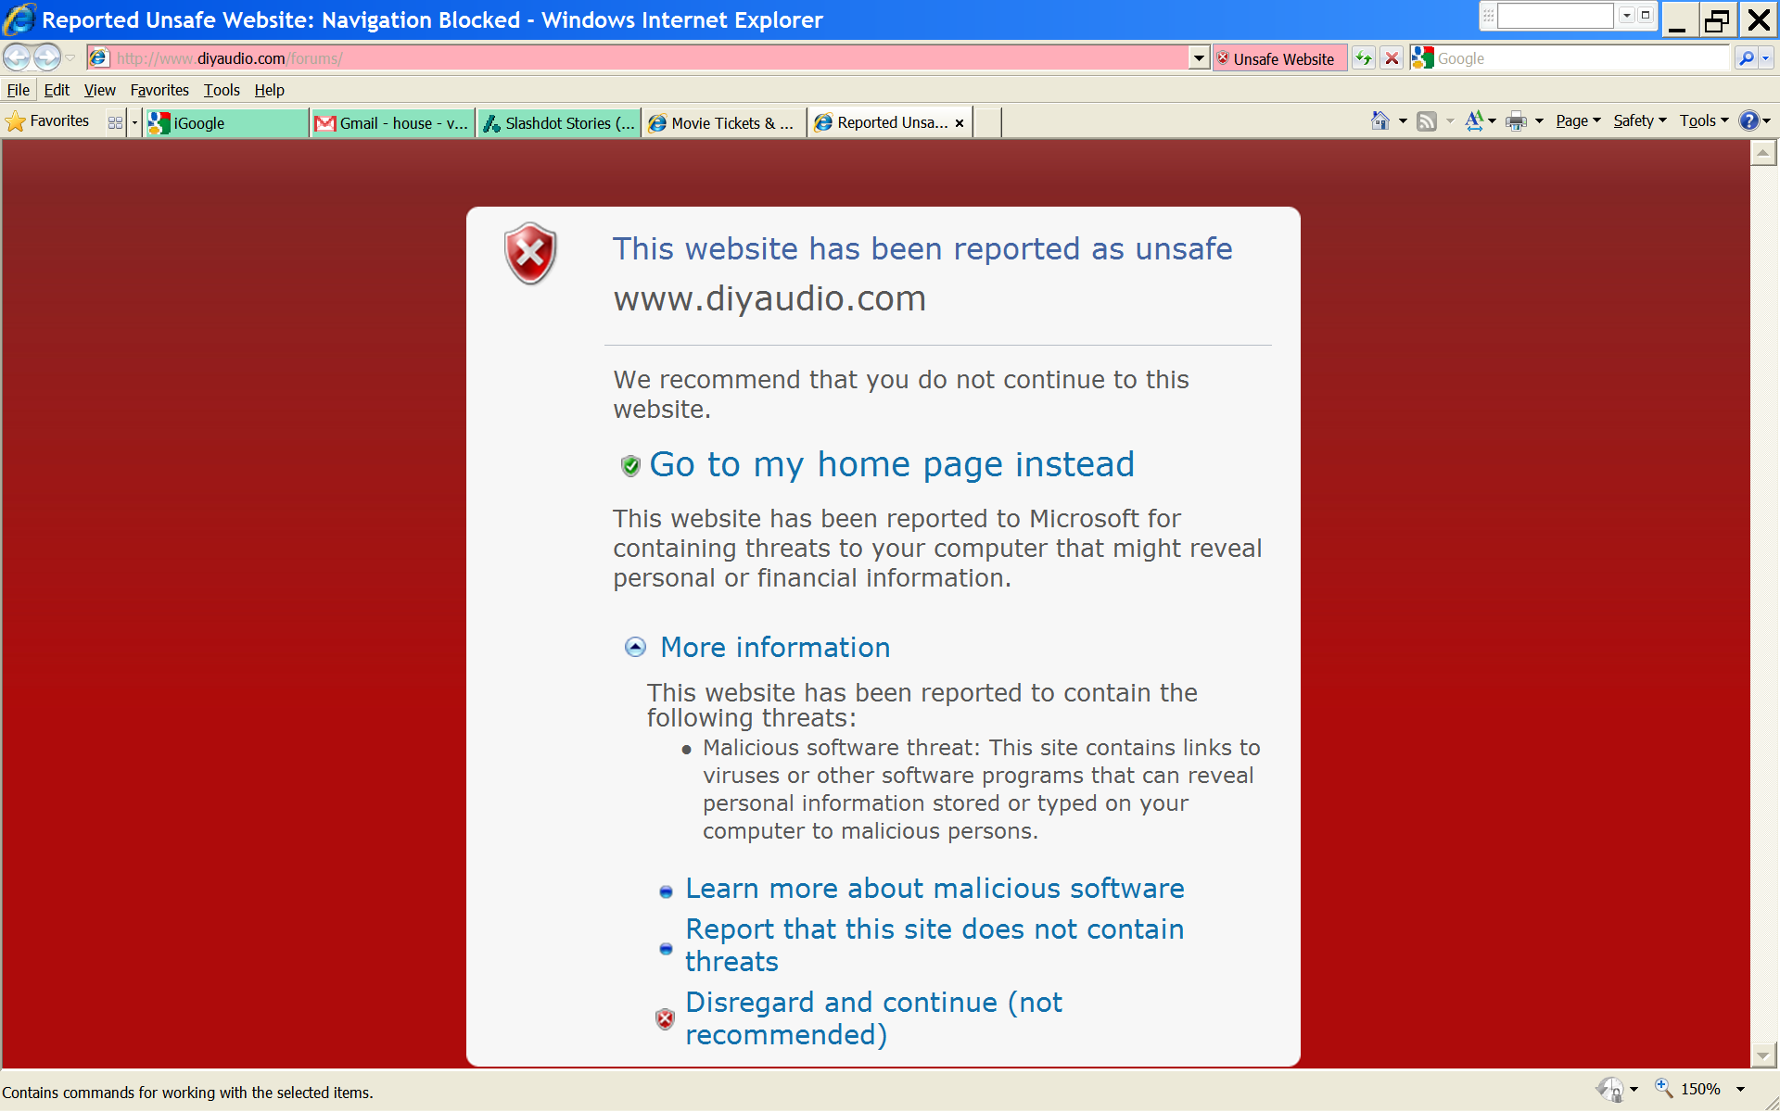Click the Internet Explorer title bar logo
This screenshot has width=1780, height=1112.
pos(19,19)
